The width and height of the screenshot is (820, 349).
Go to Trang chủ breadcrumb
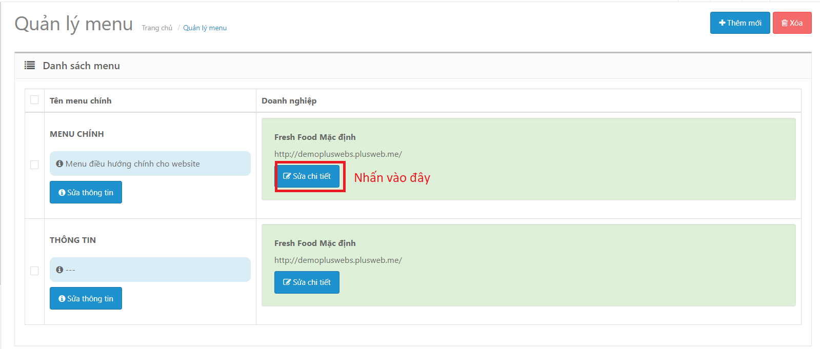click(157, 28)
